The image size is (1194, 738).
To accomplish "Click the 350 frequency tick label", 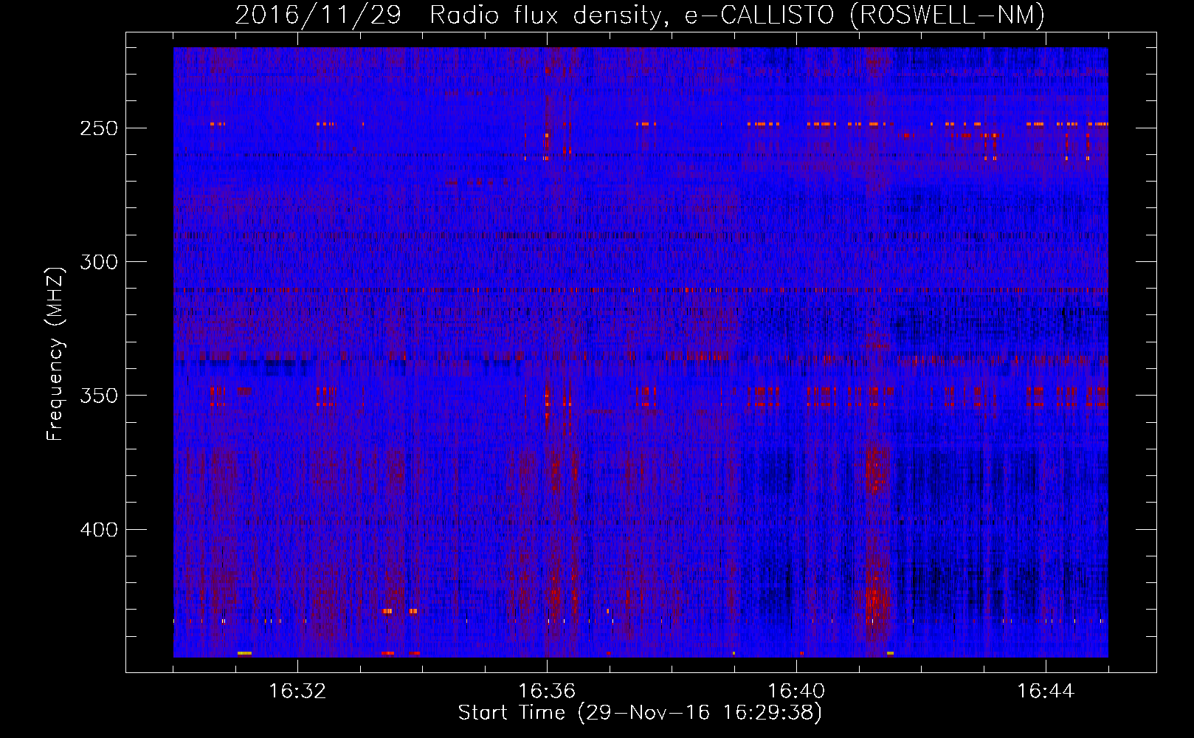I will [x=99, y=396].
